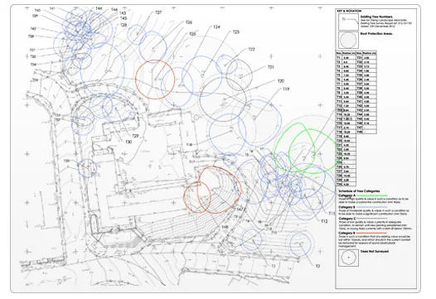
Task: Click the Existing Tree Numbers legend symbol box
Action: click(348, 22)
